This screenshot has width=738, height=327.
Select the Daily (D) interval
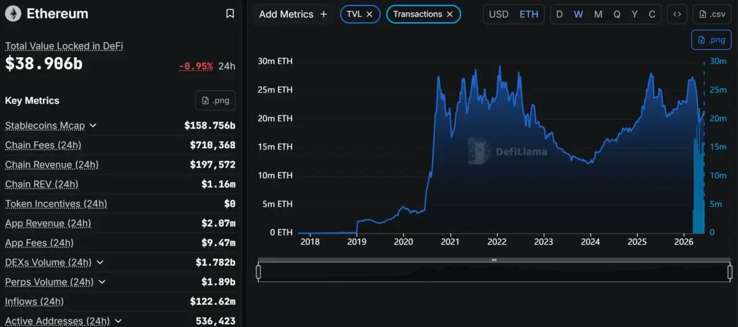560,14
